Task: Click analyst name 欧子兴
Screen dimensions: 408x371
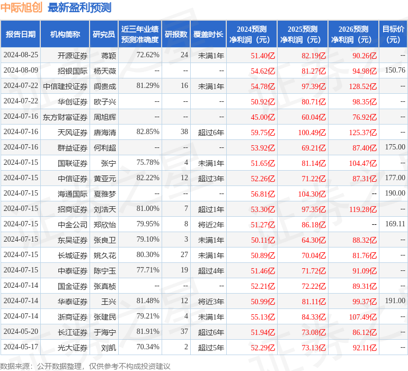Action: pos(105,102)
